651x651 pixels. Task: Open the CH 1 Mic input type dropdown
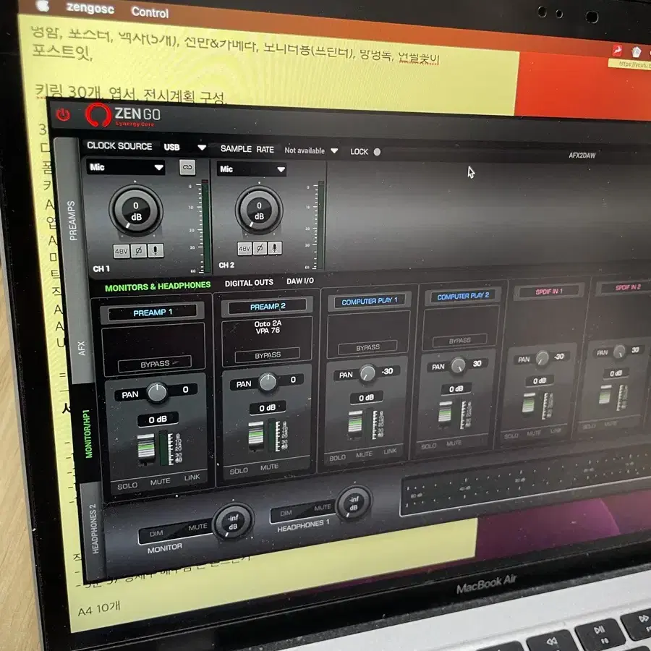[x=126, y=167]
